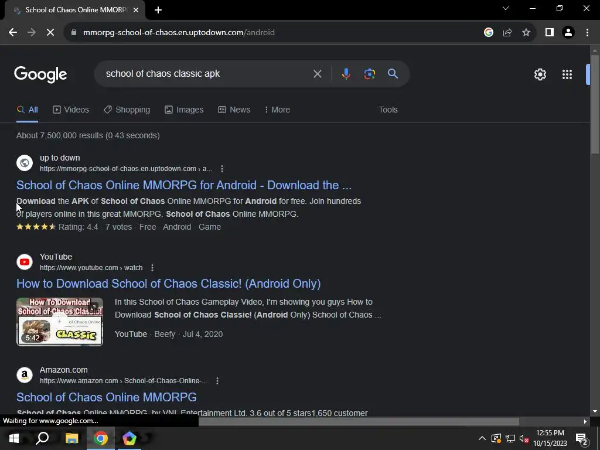Click the Amazon favicon
The image size is (600, 450).
[25, 376]
